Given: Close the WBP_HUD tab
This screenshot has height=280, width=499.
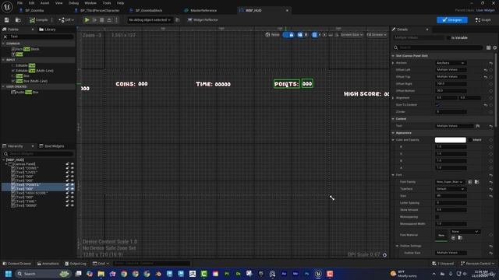Looking at the screenshot, I should point(287,10).
